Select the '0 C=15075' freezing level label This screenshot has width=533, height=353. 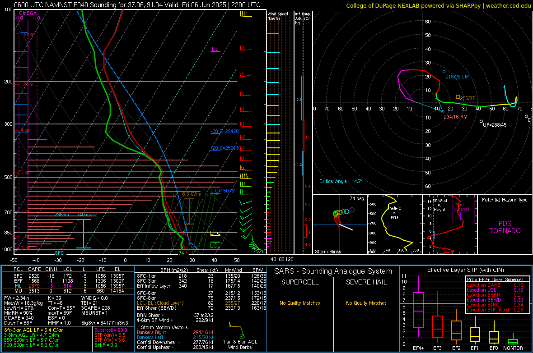point(222,191)
